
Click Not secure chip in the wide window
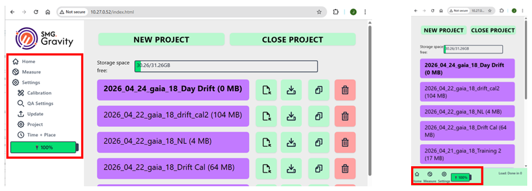click(72, 12)
